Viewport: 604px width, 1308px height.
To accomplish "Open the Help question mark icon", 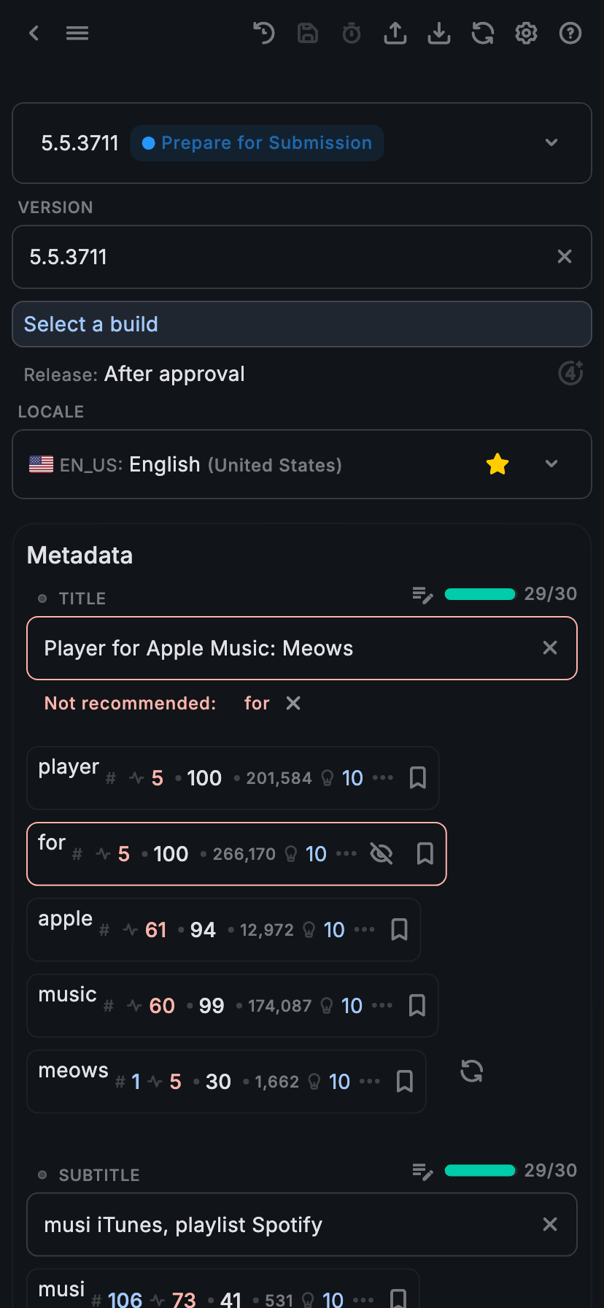I will [x=570, y=33].
